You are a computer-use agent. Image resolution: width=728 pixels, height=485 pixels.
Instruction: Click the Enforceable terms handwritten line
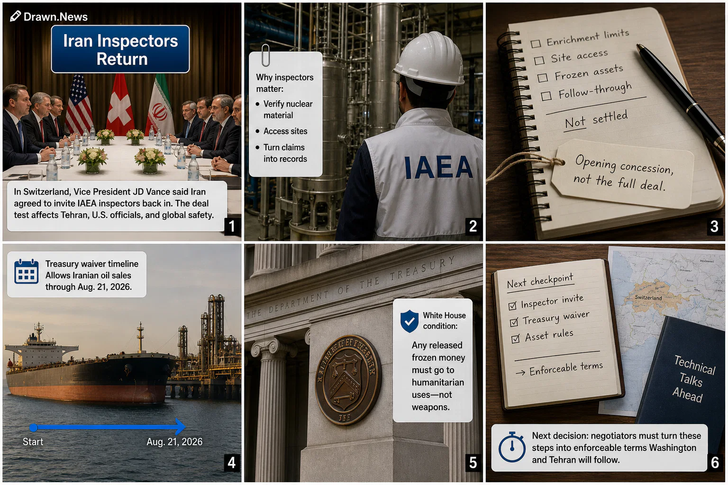click(566, 369)
